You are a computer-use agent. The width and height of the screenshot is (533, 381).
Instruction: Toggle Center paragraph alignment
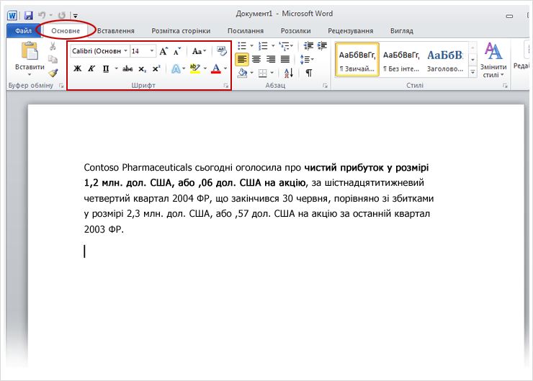pos(256,60)
